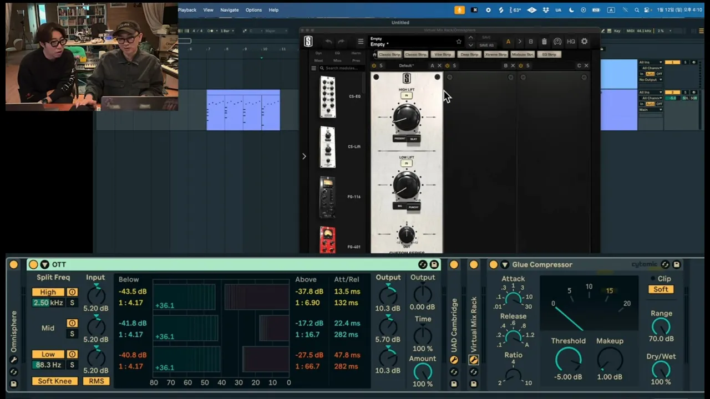Select the Deep Strip tab
The width and height of the screenshot is (710, 399).
(x=469, y=54)
